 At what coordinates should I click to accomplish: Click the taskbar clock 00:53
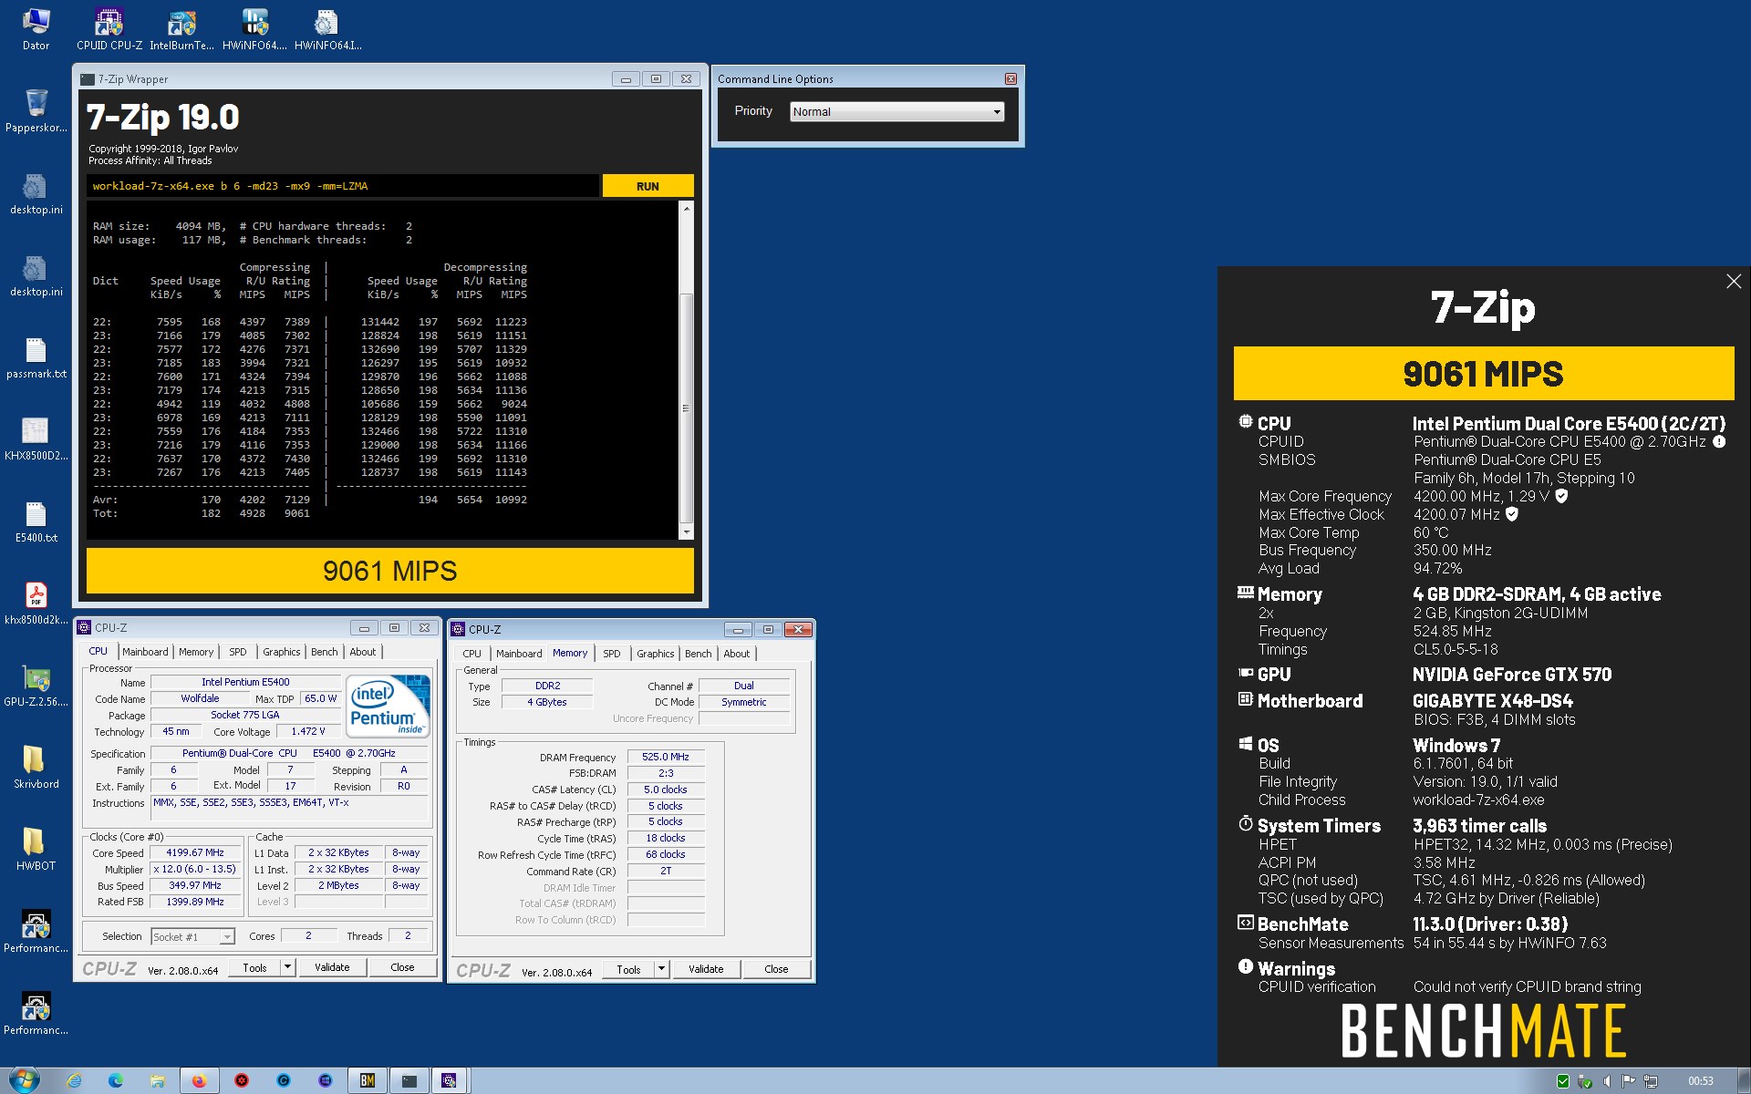pos(1700,1081)
